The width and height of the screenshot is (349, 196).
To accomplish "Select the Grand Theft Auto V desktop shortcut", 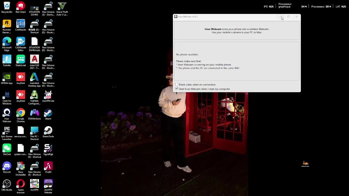I will (x=62, y=9).
